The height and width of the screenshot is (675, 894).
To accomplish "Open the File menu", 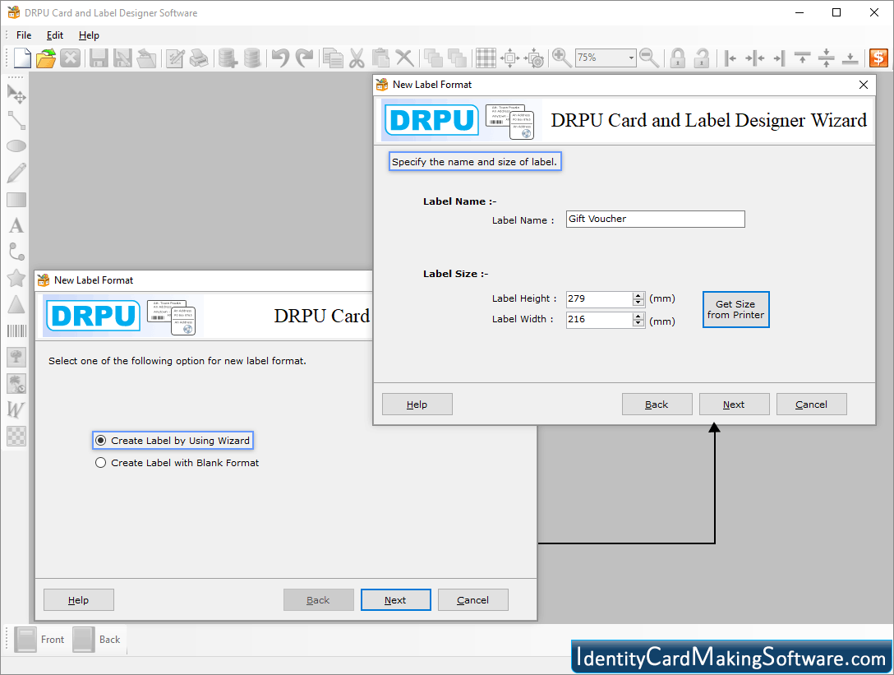I will click(24, 35).
